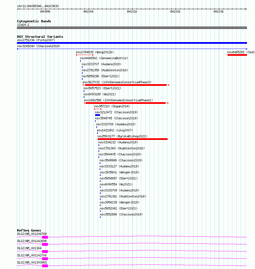Viewport: 255px width, 269px height.
Task: Click the nsv3212472 (Chaisson2019) blue bar
Action: click(97, 115)
